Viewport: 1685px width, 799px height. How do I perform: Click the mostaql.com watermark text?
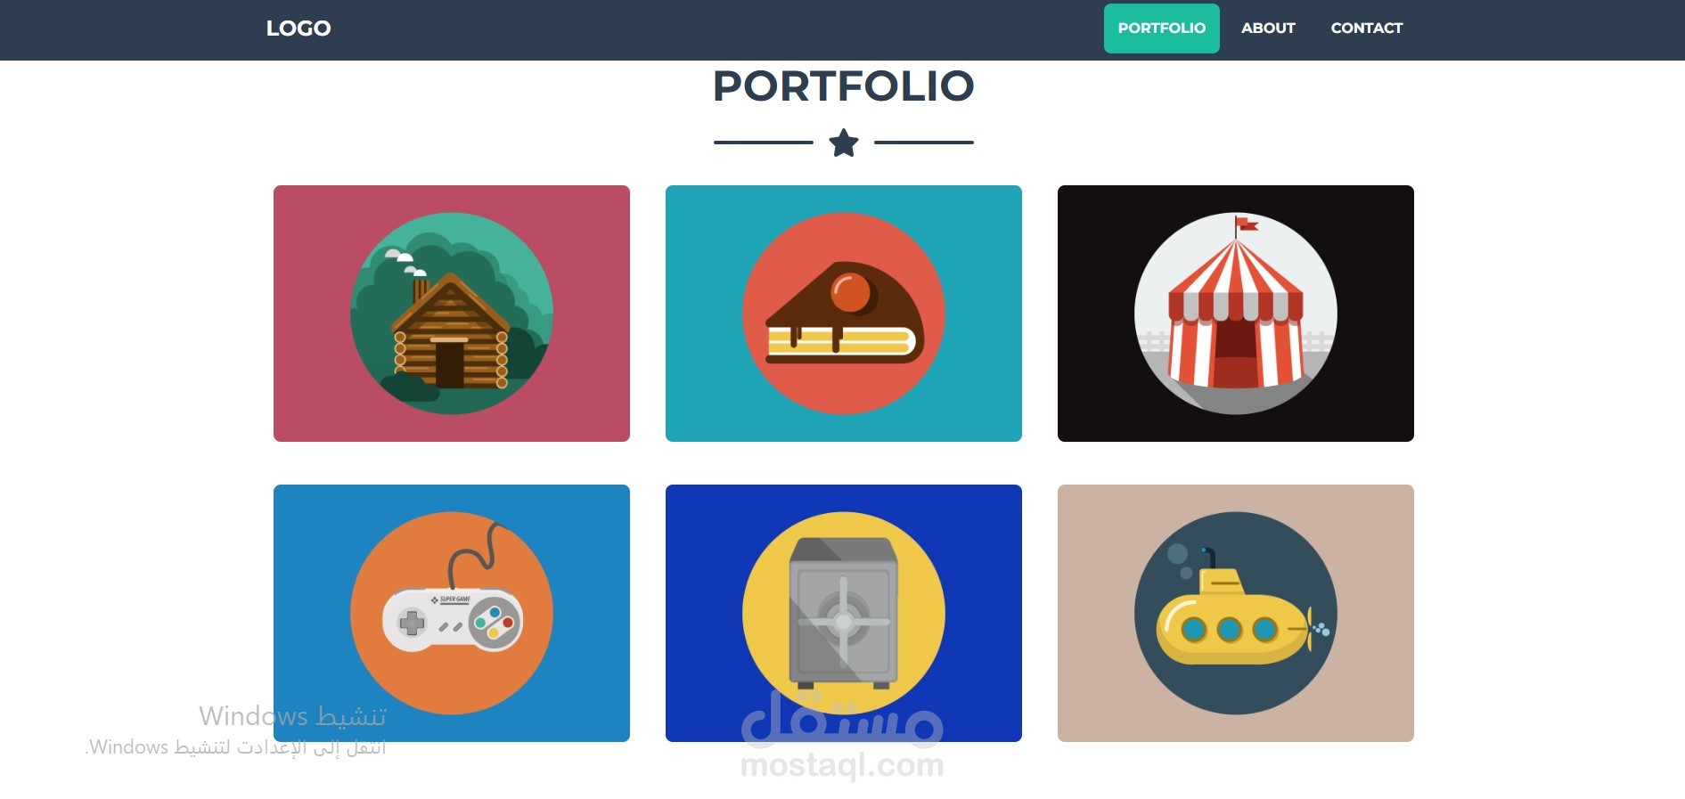pos(842,765)
